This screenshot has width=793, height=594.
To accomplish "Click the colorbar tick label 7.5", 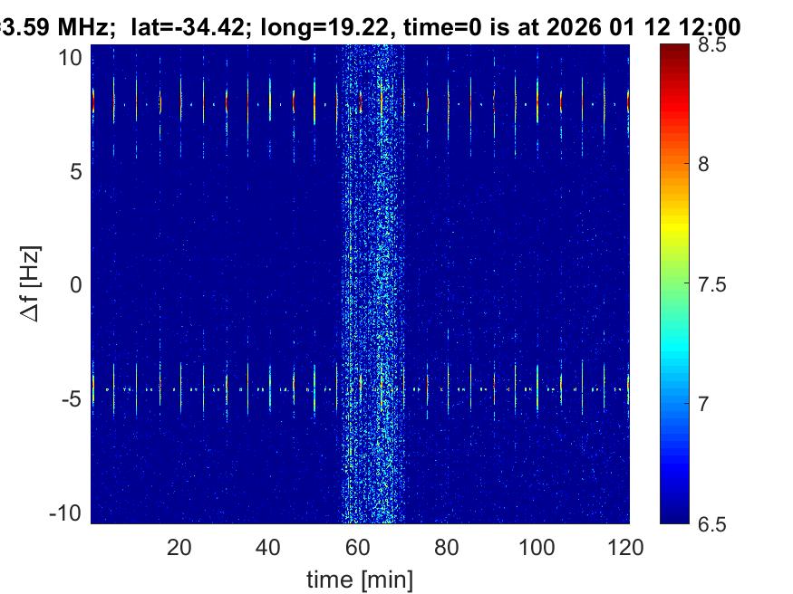I will click(713, 284).
